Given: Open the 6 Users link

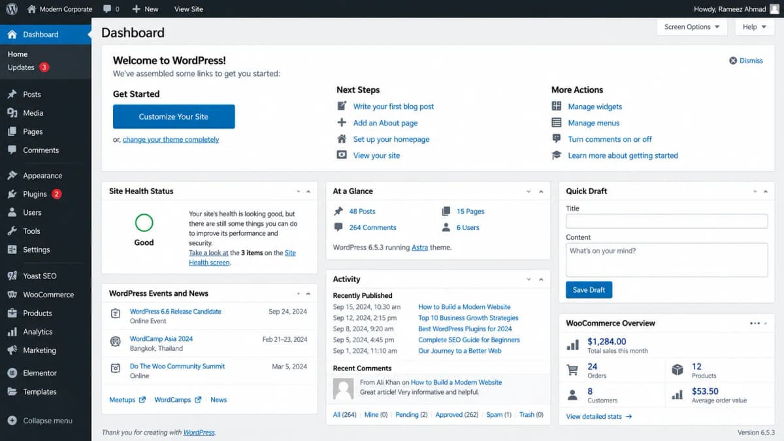Looking at the screenshot, I should 468,227.
